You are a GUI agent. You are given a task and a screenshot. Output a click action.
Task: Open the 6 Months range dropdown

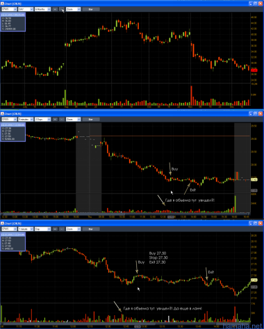(x=42, y=9)
